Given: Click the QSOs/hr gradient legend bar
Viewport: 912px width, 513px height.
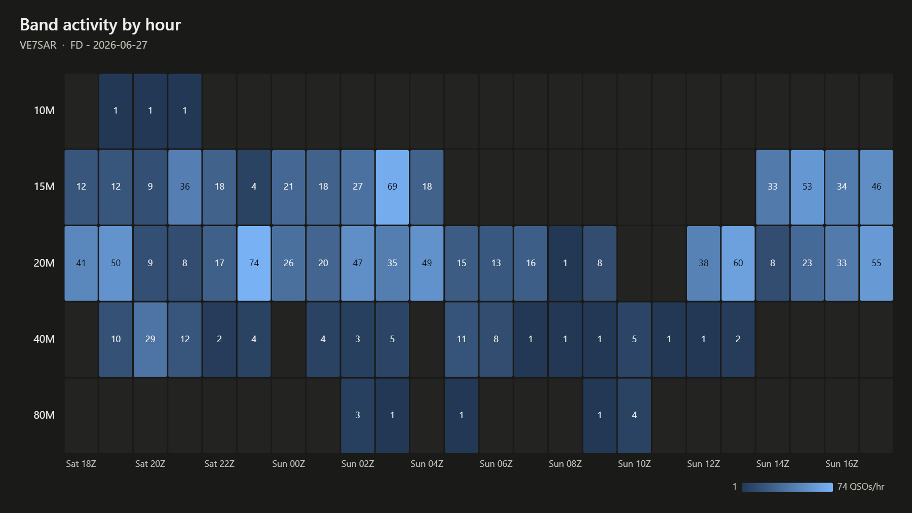Looking at the screenshot, I should click(787, 487).
